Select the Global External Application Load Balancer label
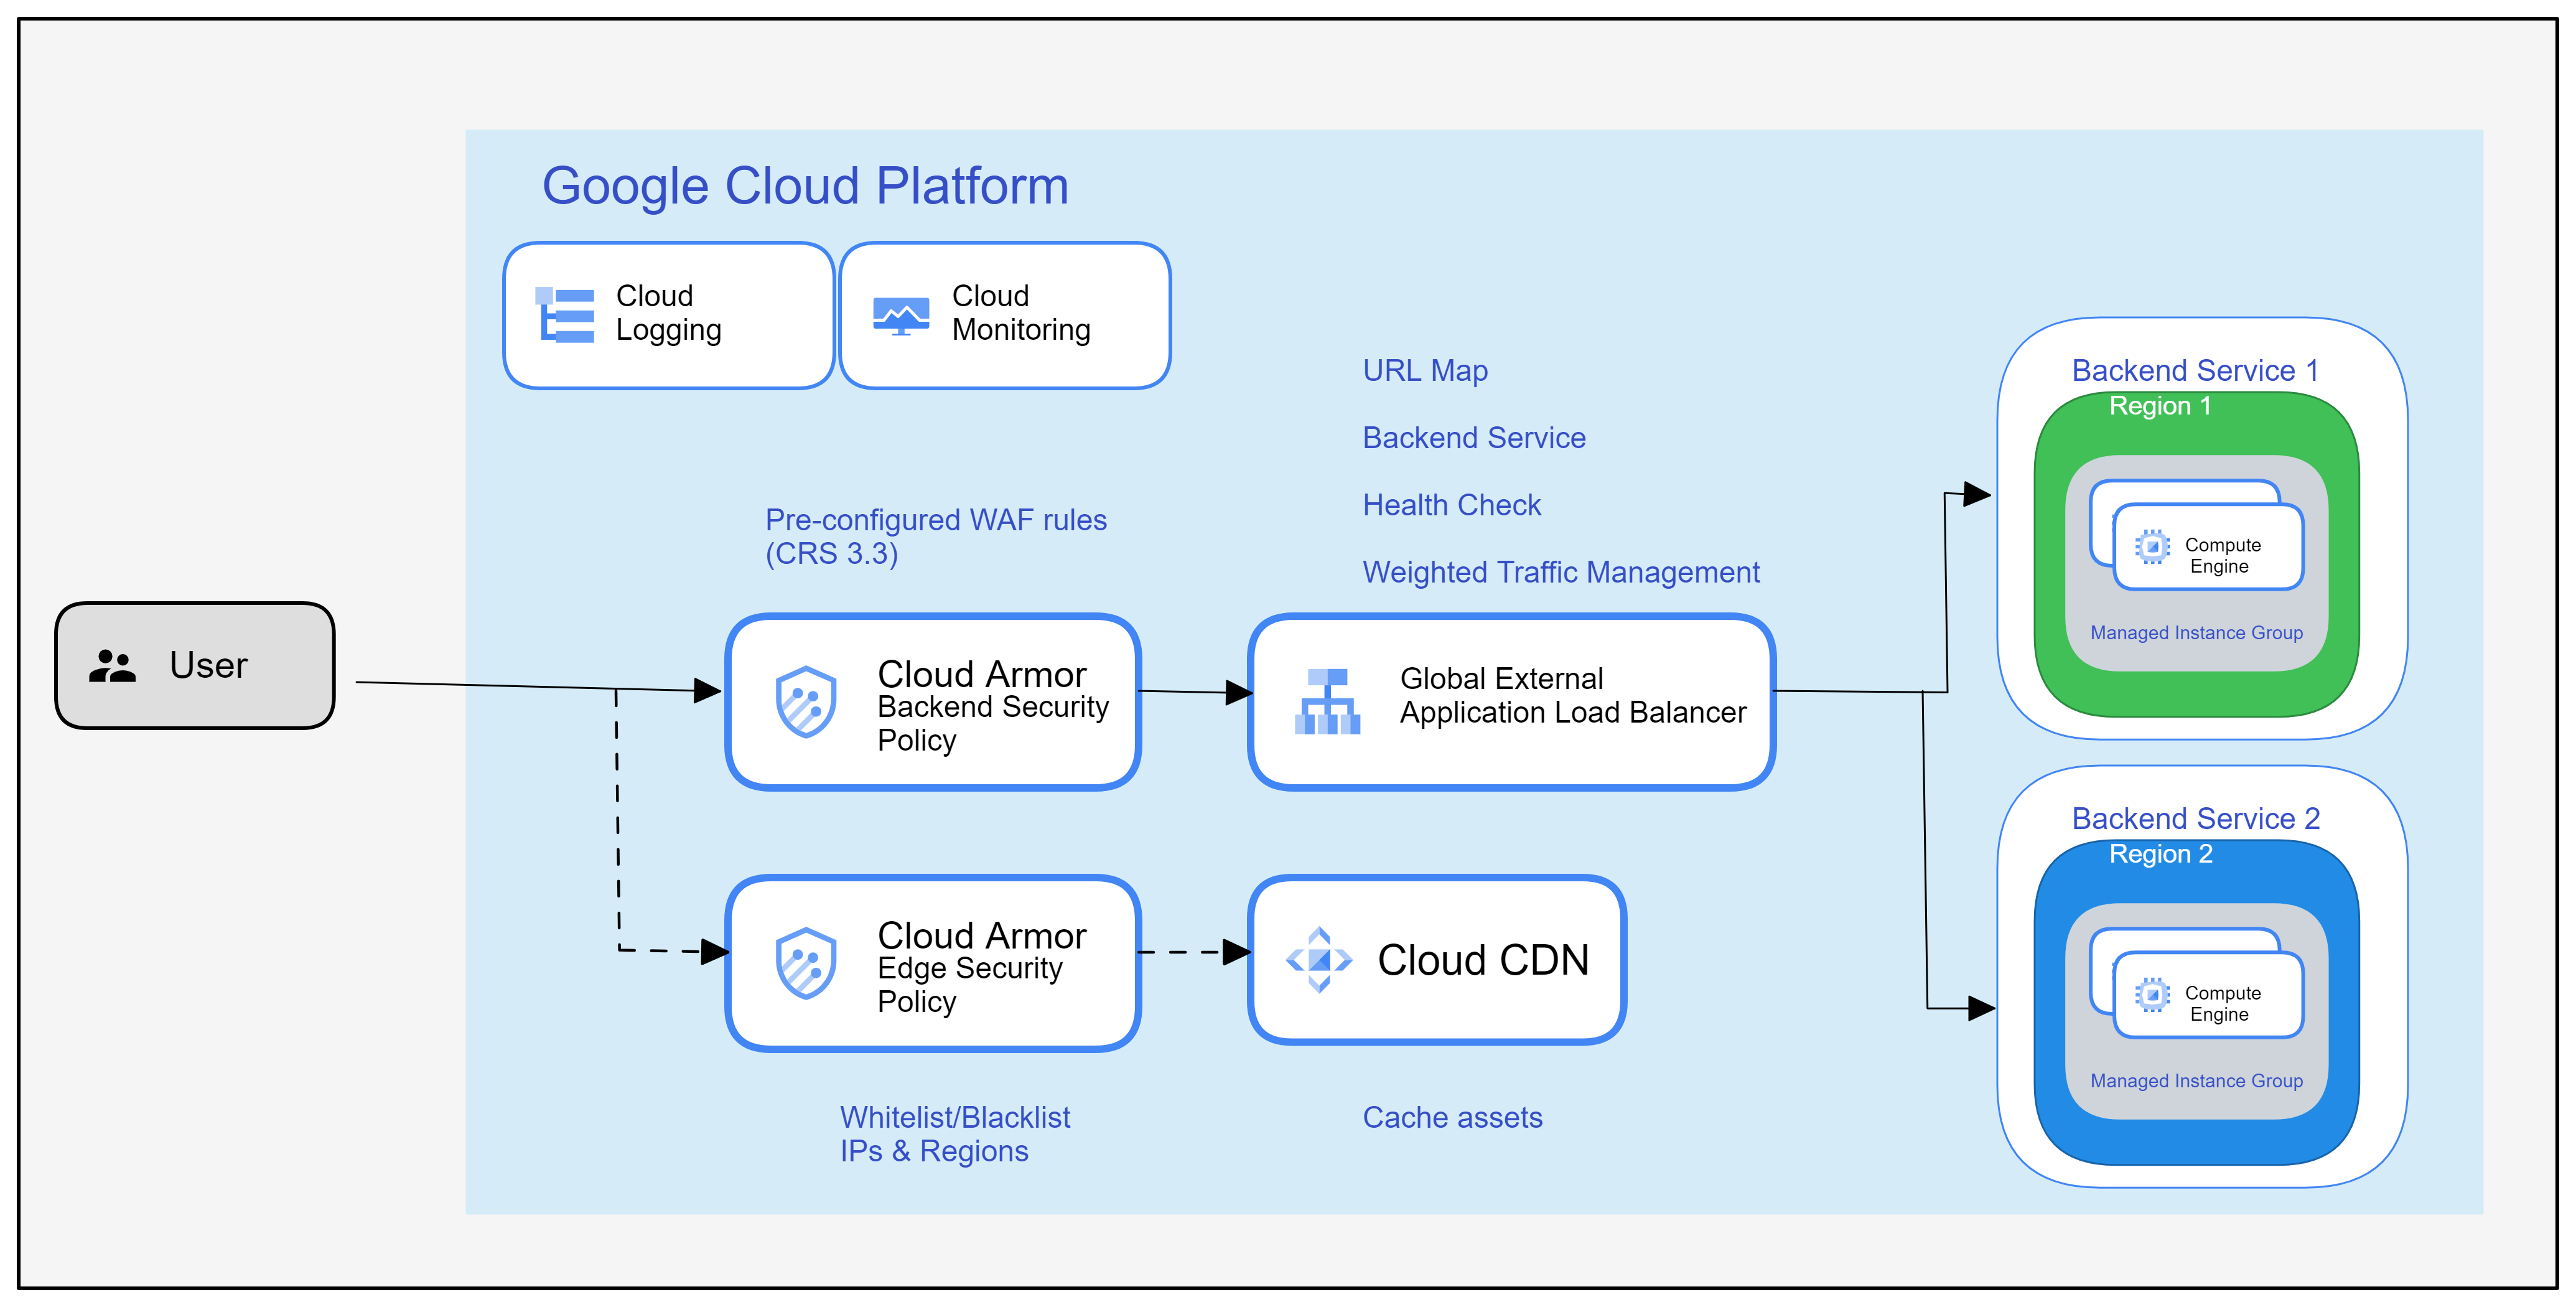Viewport: 2576px width, 1307px height. [x=1573, y=695]
